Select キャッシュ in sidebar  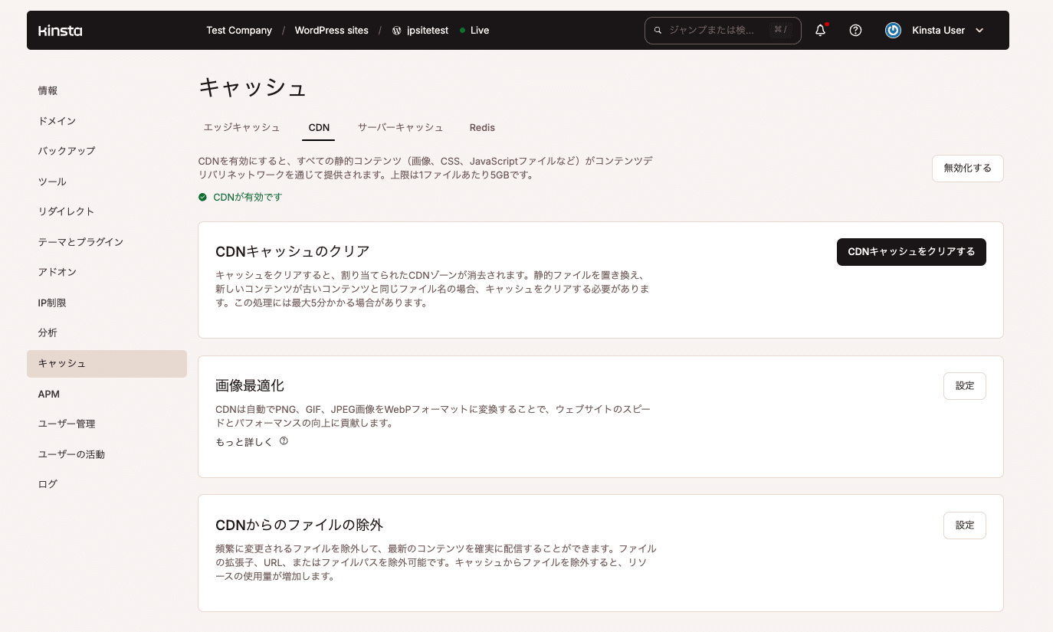(107, 364)
